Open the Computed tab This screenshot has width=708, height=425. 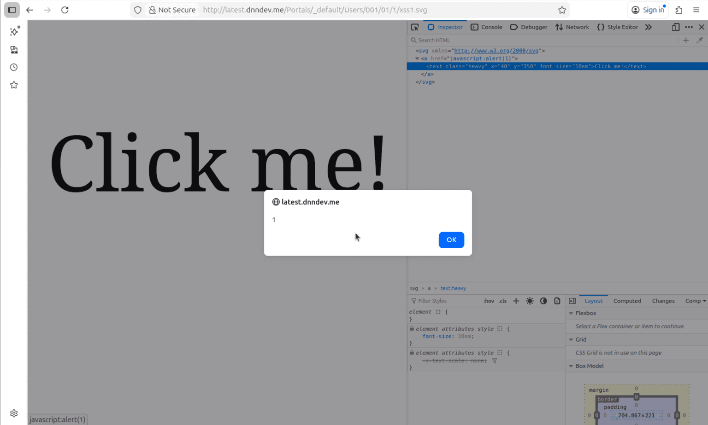click(627, 301)
